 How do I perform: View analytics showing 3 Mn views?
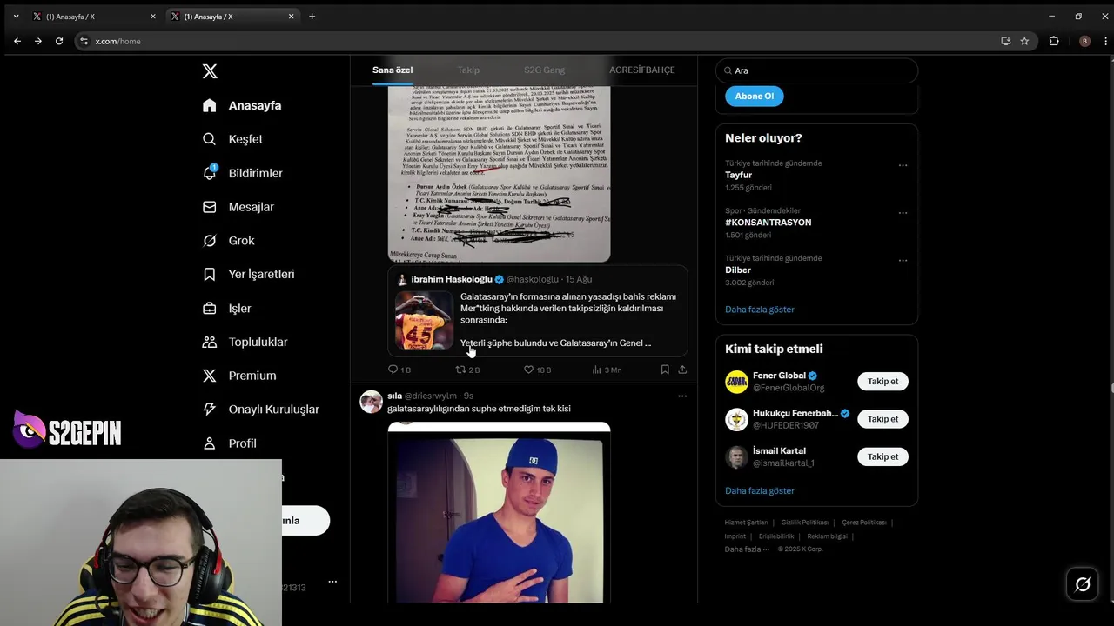click(x=607, y=370)
